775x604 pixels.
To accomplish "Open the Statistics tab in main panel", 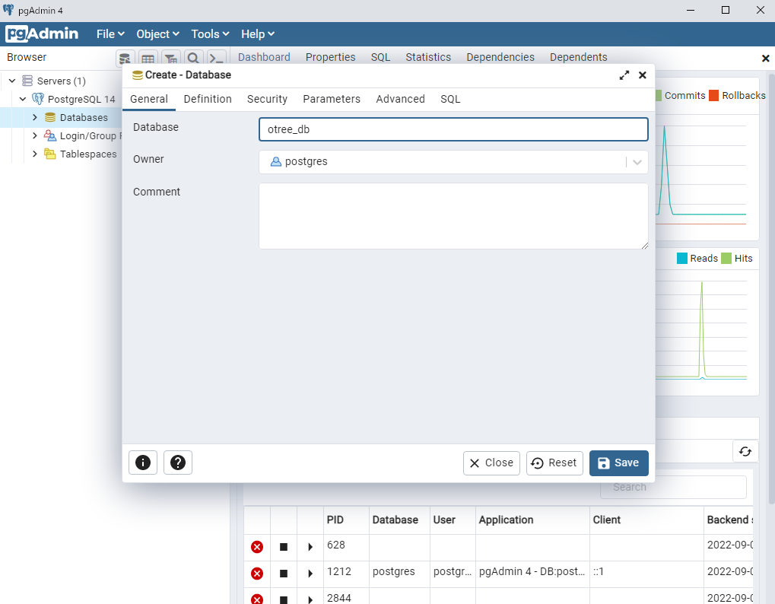I will click(428, 57).
